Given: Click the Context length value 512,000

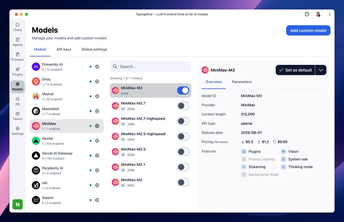Looking at the screenshot, I should pyautogui.click(x=248, y=115).
